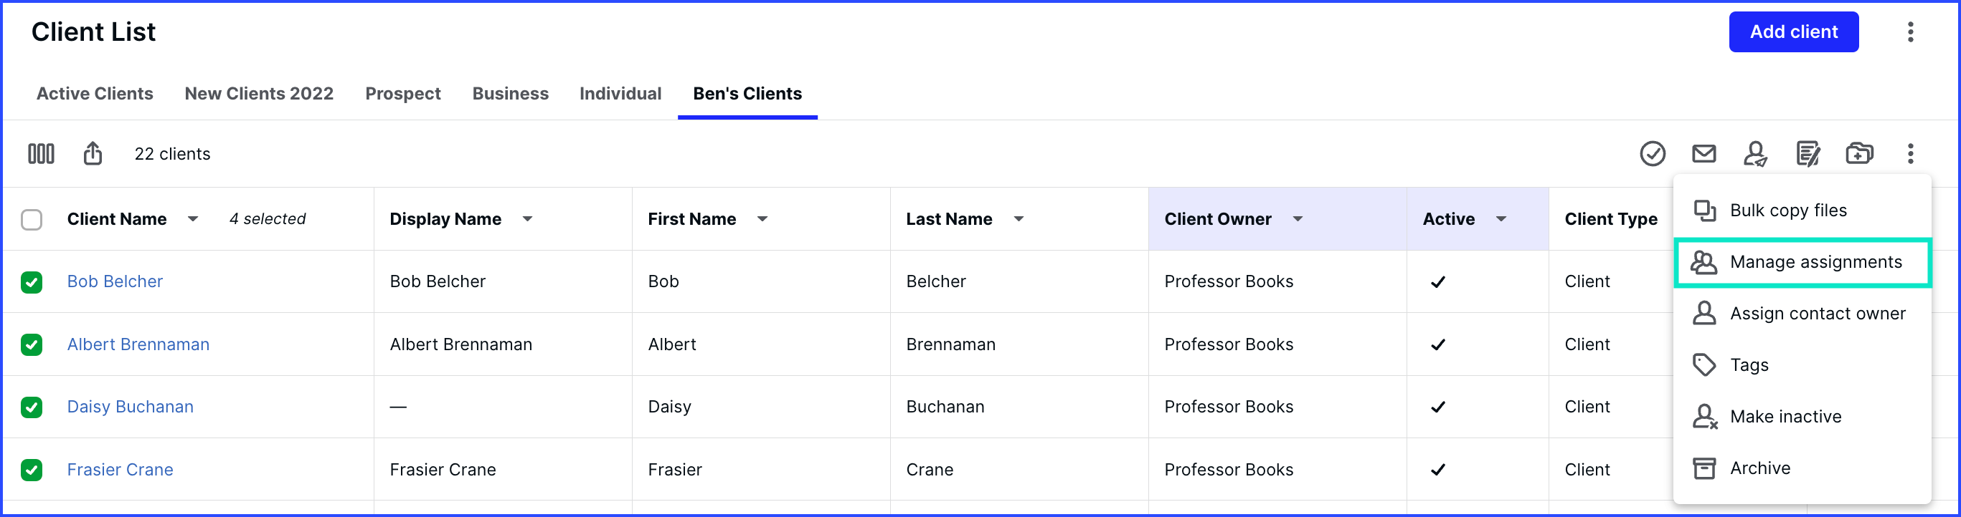
Task: Deselect the Frasier Crane row
Action: [32, 470]
